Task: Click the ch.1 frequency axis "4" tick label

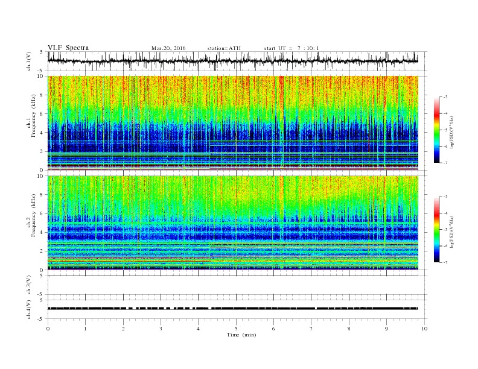Action: click(42, 133)
